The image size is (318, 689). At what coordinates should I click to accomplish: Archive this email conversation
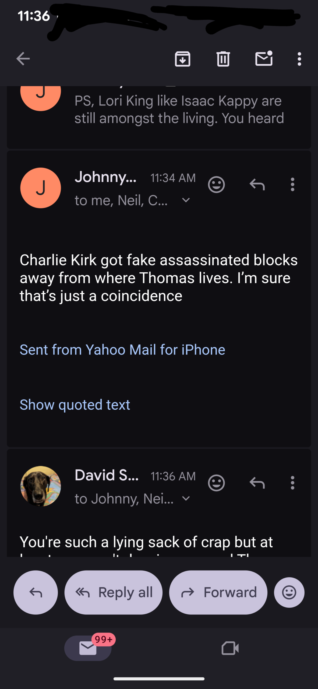(x=183, y=59)
